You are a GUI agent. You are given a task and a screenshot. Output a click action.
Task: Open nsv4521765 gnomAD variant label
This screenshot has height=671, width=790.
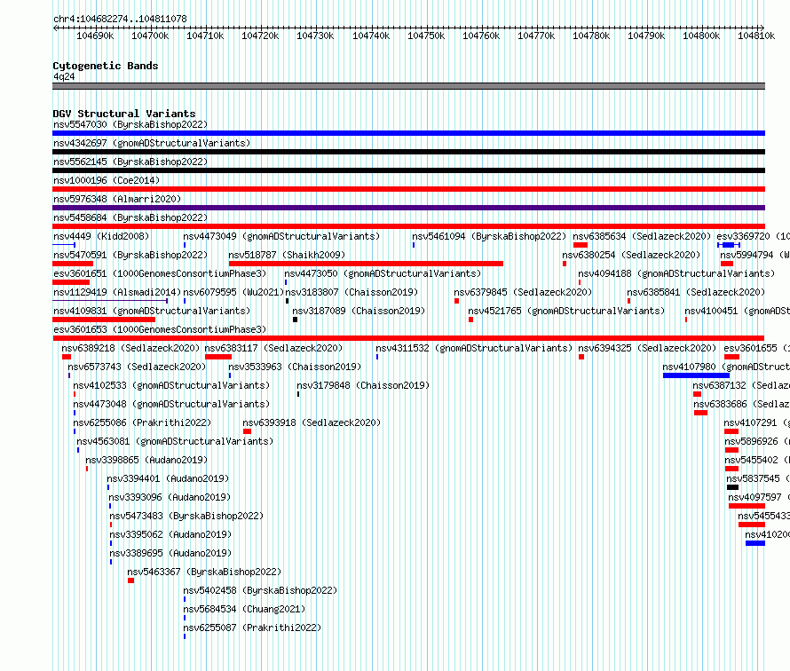pyautogui.click(x=566, y=311)
